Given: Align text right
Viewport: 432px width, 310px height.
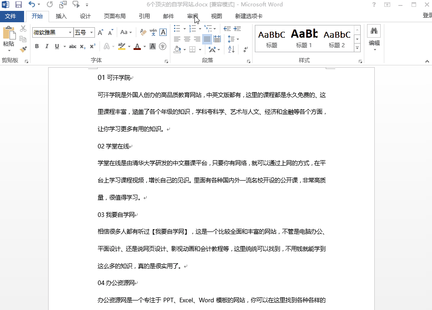Looking at the screenshot, I should point(197,39).
